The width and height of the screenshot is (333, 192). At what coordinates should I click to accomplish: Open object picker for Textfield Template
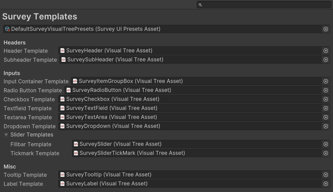point(325,108)
